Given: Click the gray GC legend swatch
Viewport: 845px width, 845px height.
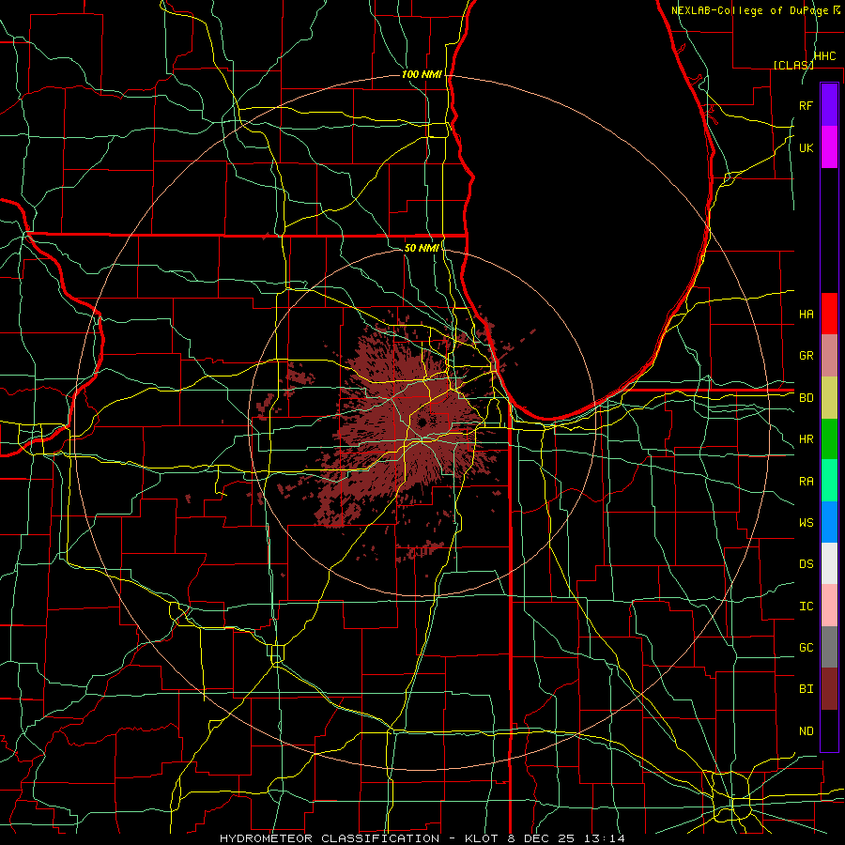Looking at the screenshot, I should (x=829, y=647).
